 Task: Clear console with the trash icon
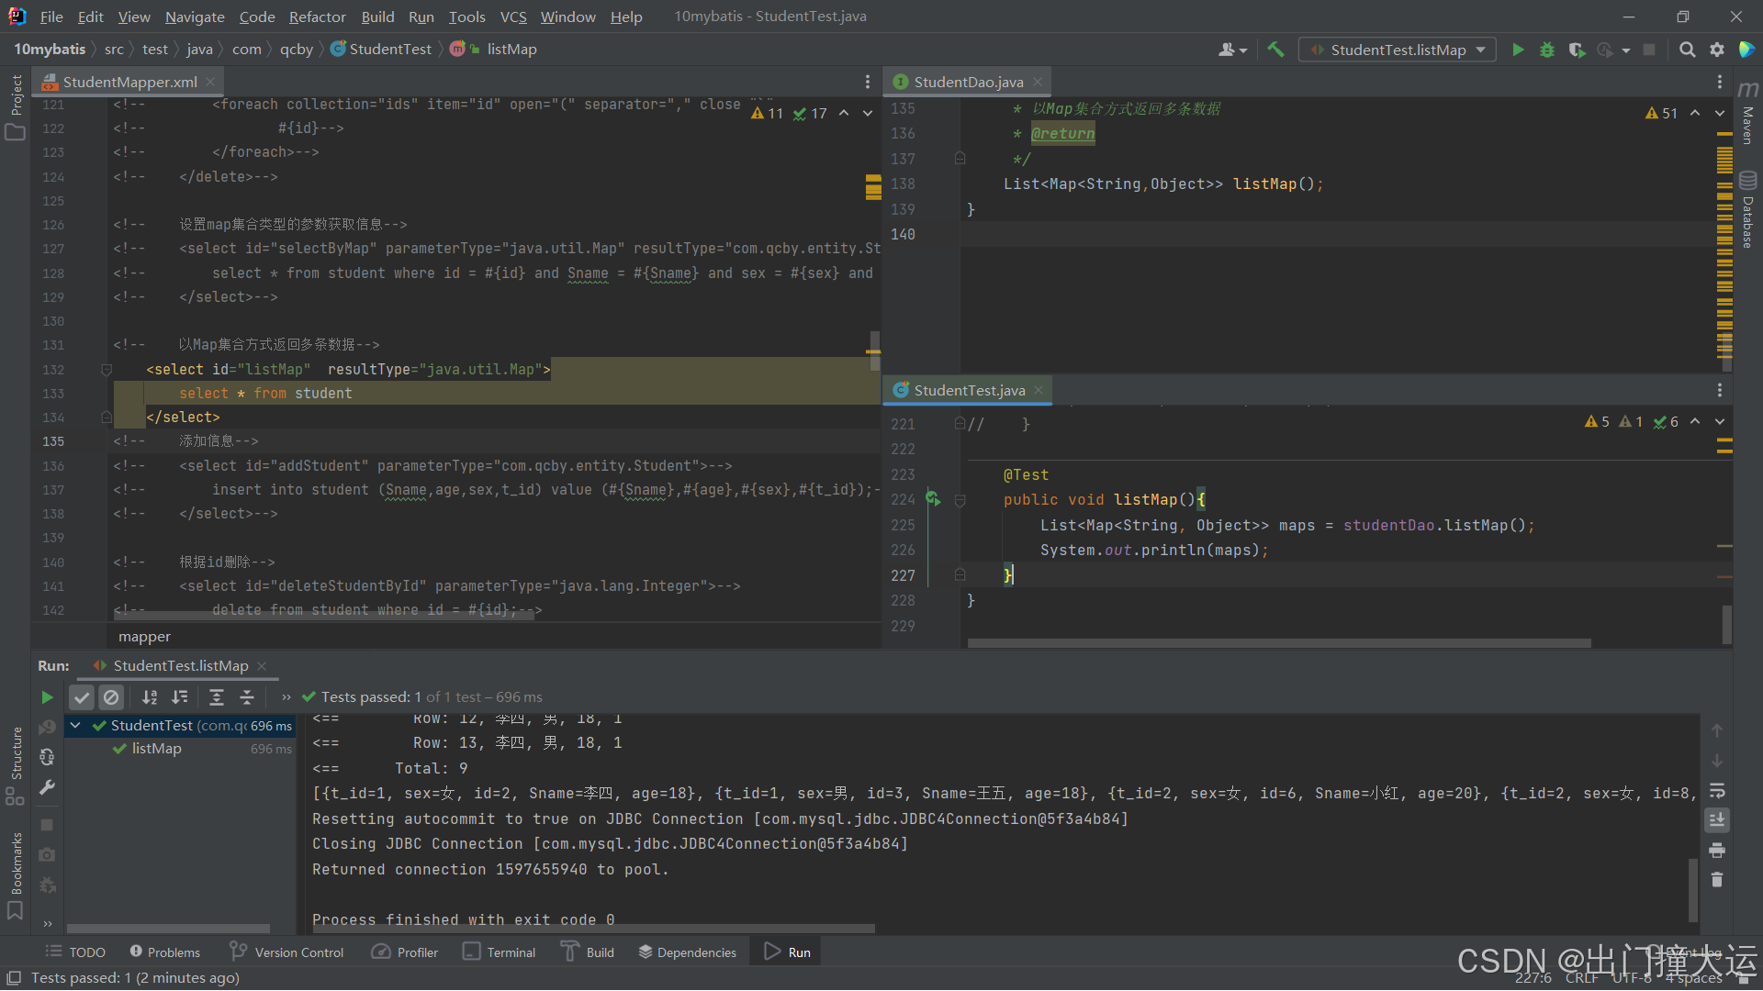pos(1717,880)
